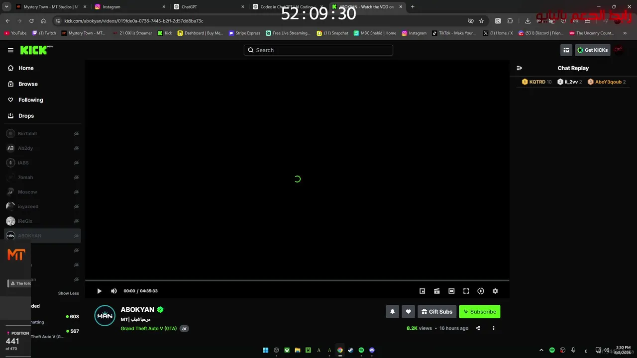The height and width of the screenshot is (358, 637).
Task: Open a new browser tab
Action: 413,7
